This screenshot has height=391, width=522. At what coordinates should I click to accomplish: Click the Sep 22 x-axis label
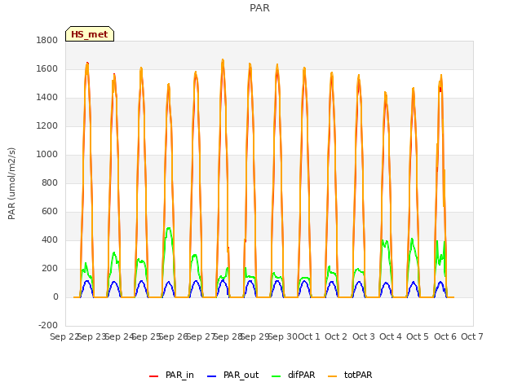[x=64, y=336]
